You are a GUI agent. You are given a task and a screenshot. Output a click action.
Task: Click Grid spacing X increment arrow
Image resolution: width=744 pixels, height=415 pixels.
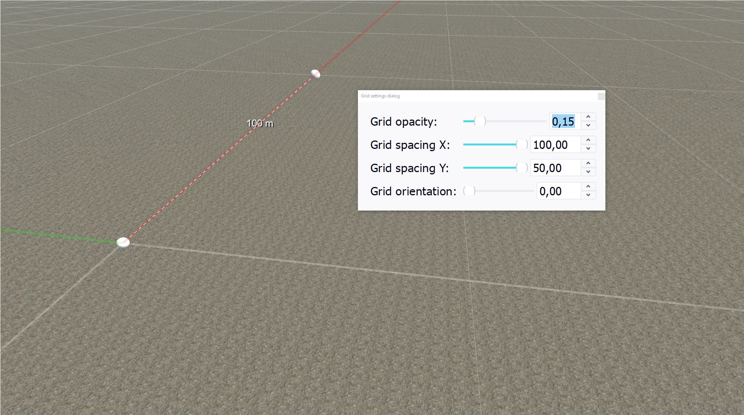point(588,140)
